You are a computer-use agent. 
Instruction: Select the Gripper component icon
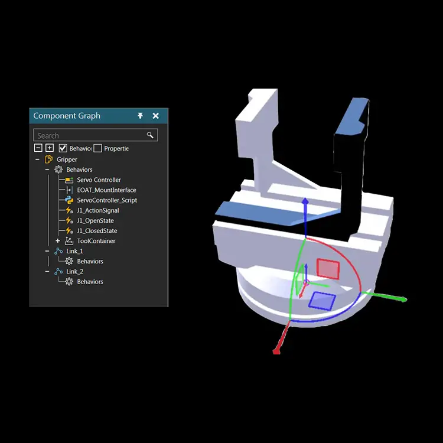click(x=48, y=159)
